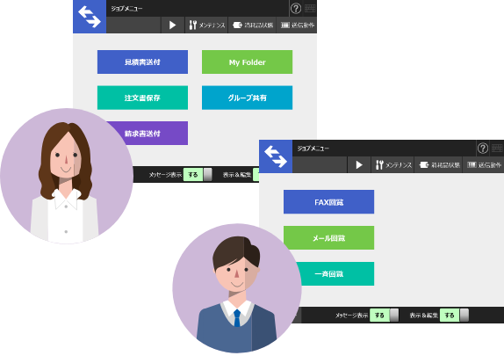This screenshot has width=504, height=363.
Task: Open 消耗品状態 in lower window toolbar
Action: click(x=439, y=165)
